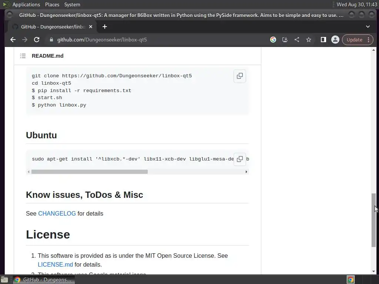Click the padlock site info icon
This screenshot has width=379, height=284.
point(51,40)
